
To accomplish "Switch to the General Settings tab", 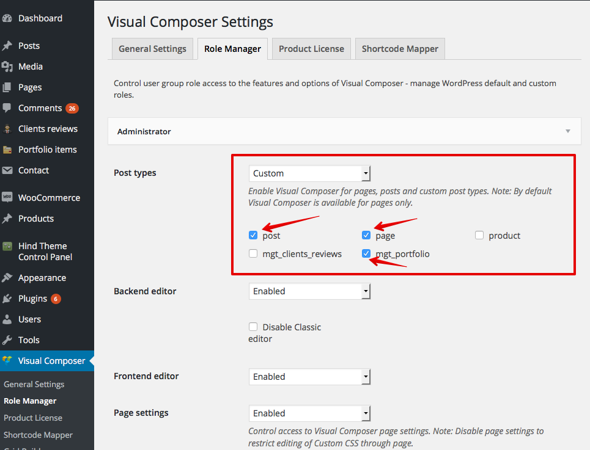I will (x=152, y=49).
